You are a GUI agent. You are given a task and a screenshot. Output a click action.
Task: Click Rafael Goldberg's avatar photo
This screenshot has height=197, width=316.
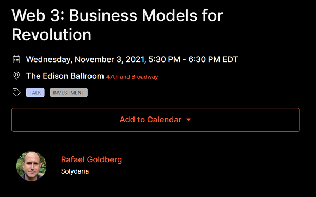point(31,166)
